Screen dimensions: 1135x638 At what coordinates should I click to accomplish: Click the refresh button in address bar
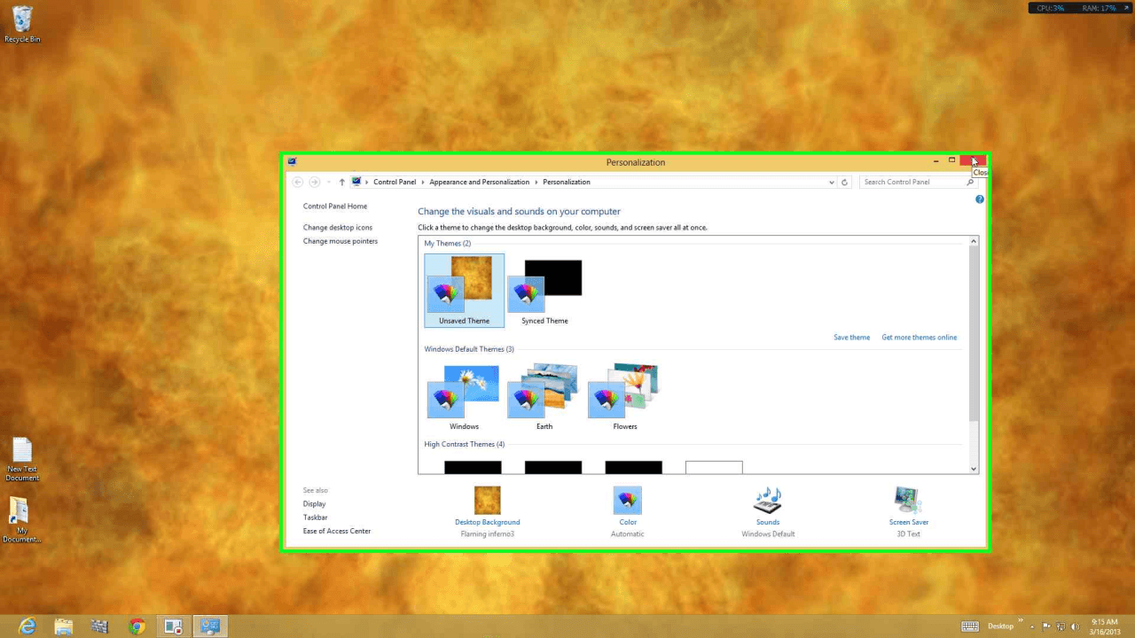[844, 183]
